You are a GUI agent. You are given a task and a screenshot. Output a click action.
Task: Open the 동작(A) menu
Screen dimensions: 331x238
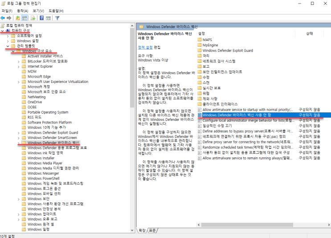tap(22, 11)
